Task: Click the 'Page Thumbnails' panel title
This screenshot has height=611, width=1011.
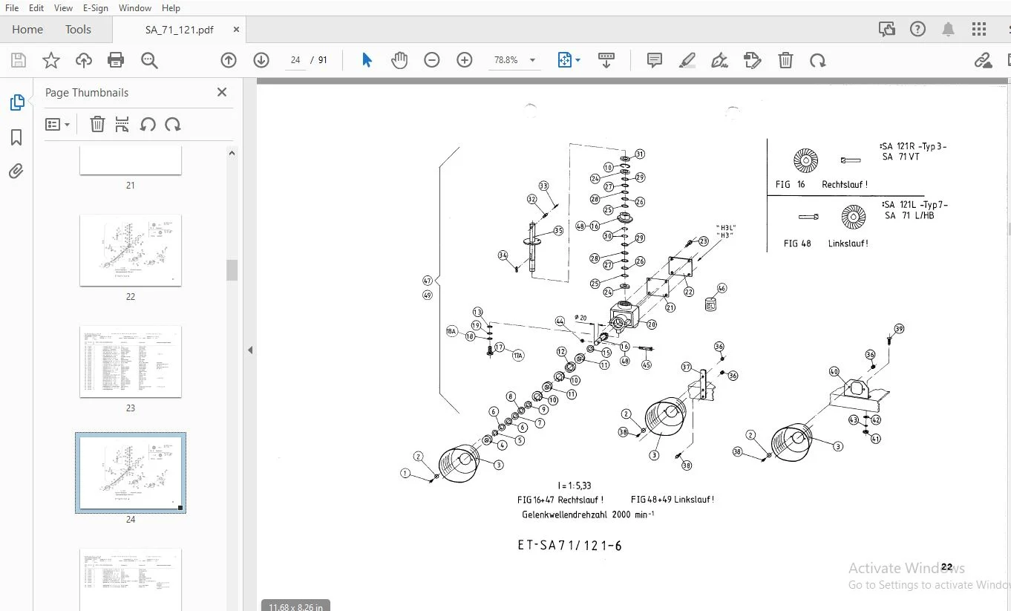Action: pyautogui.click(x=87, y=93)
